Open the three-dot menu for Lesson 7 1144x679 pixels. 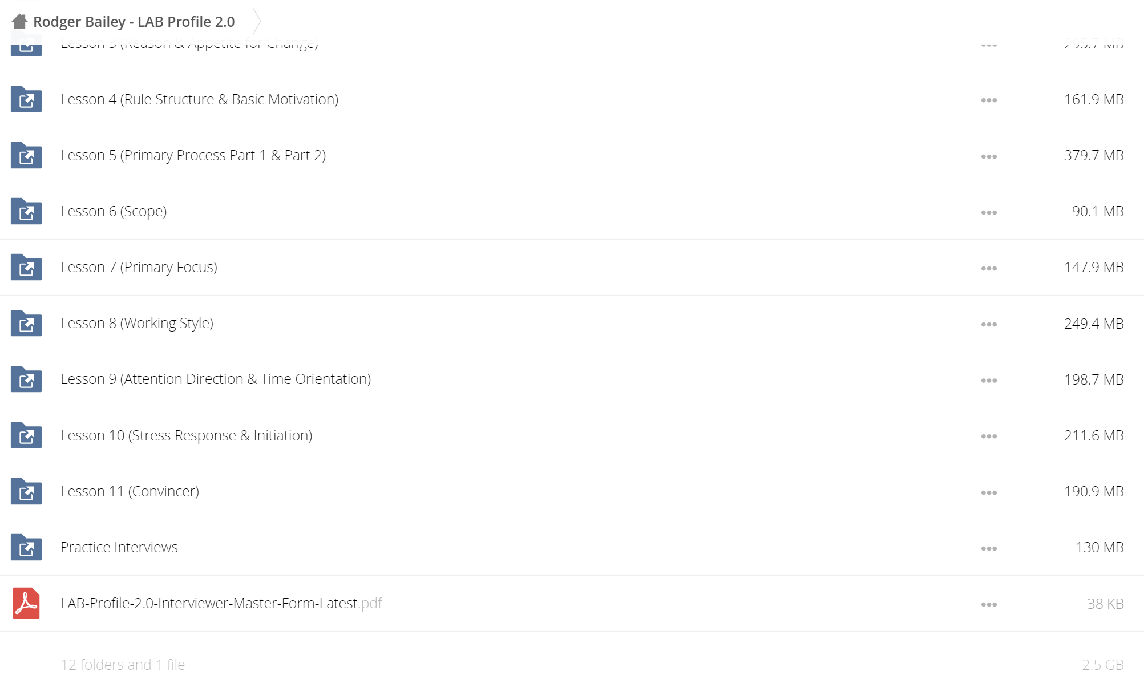(x=989, y=268)
